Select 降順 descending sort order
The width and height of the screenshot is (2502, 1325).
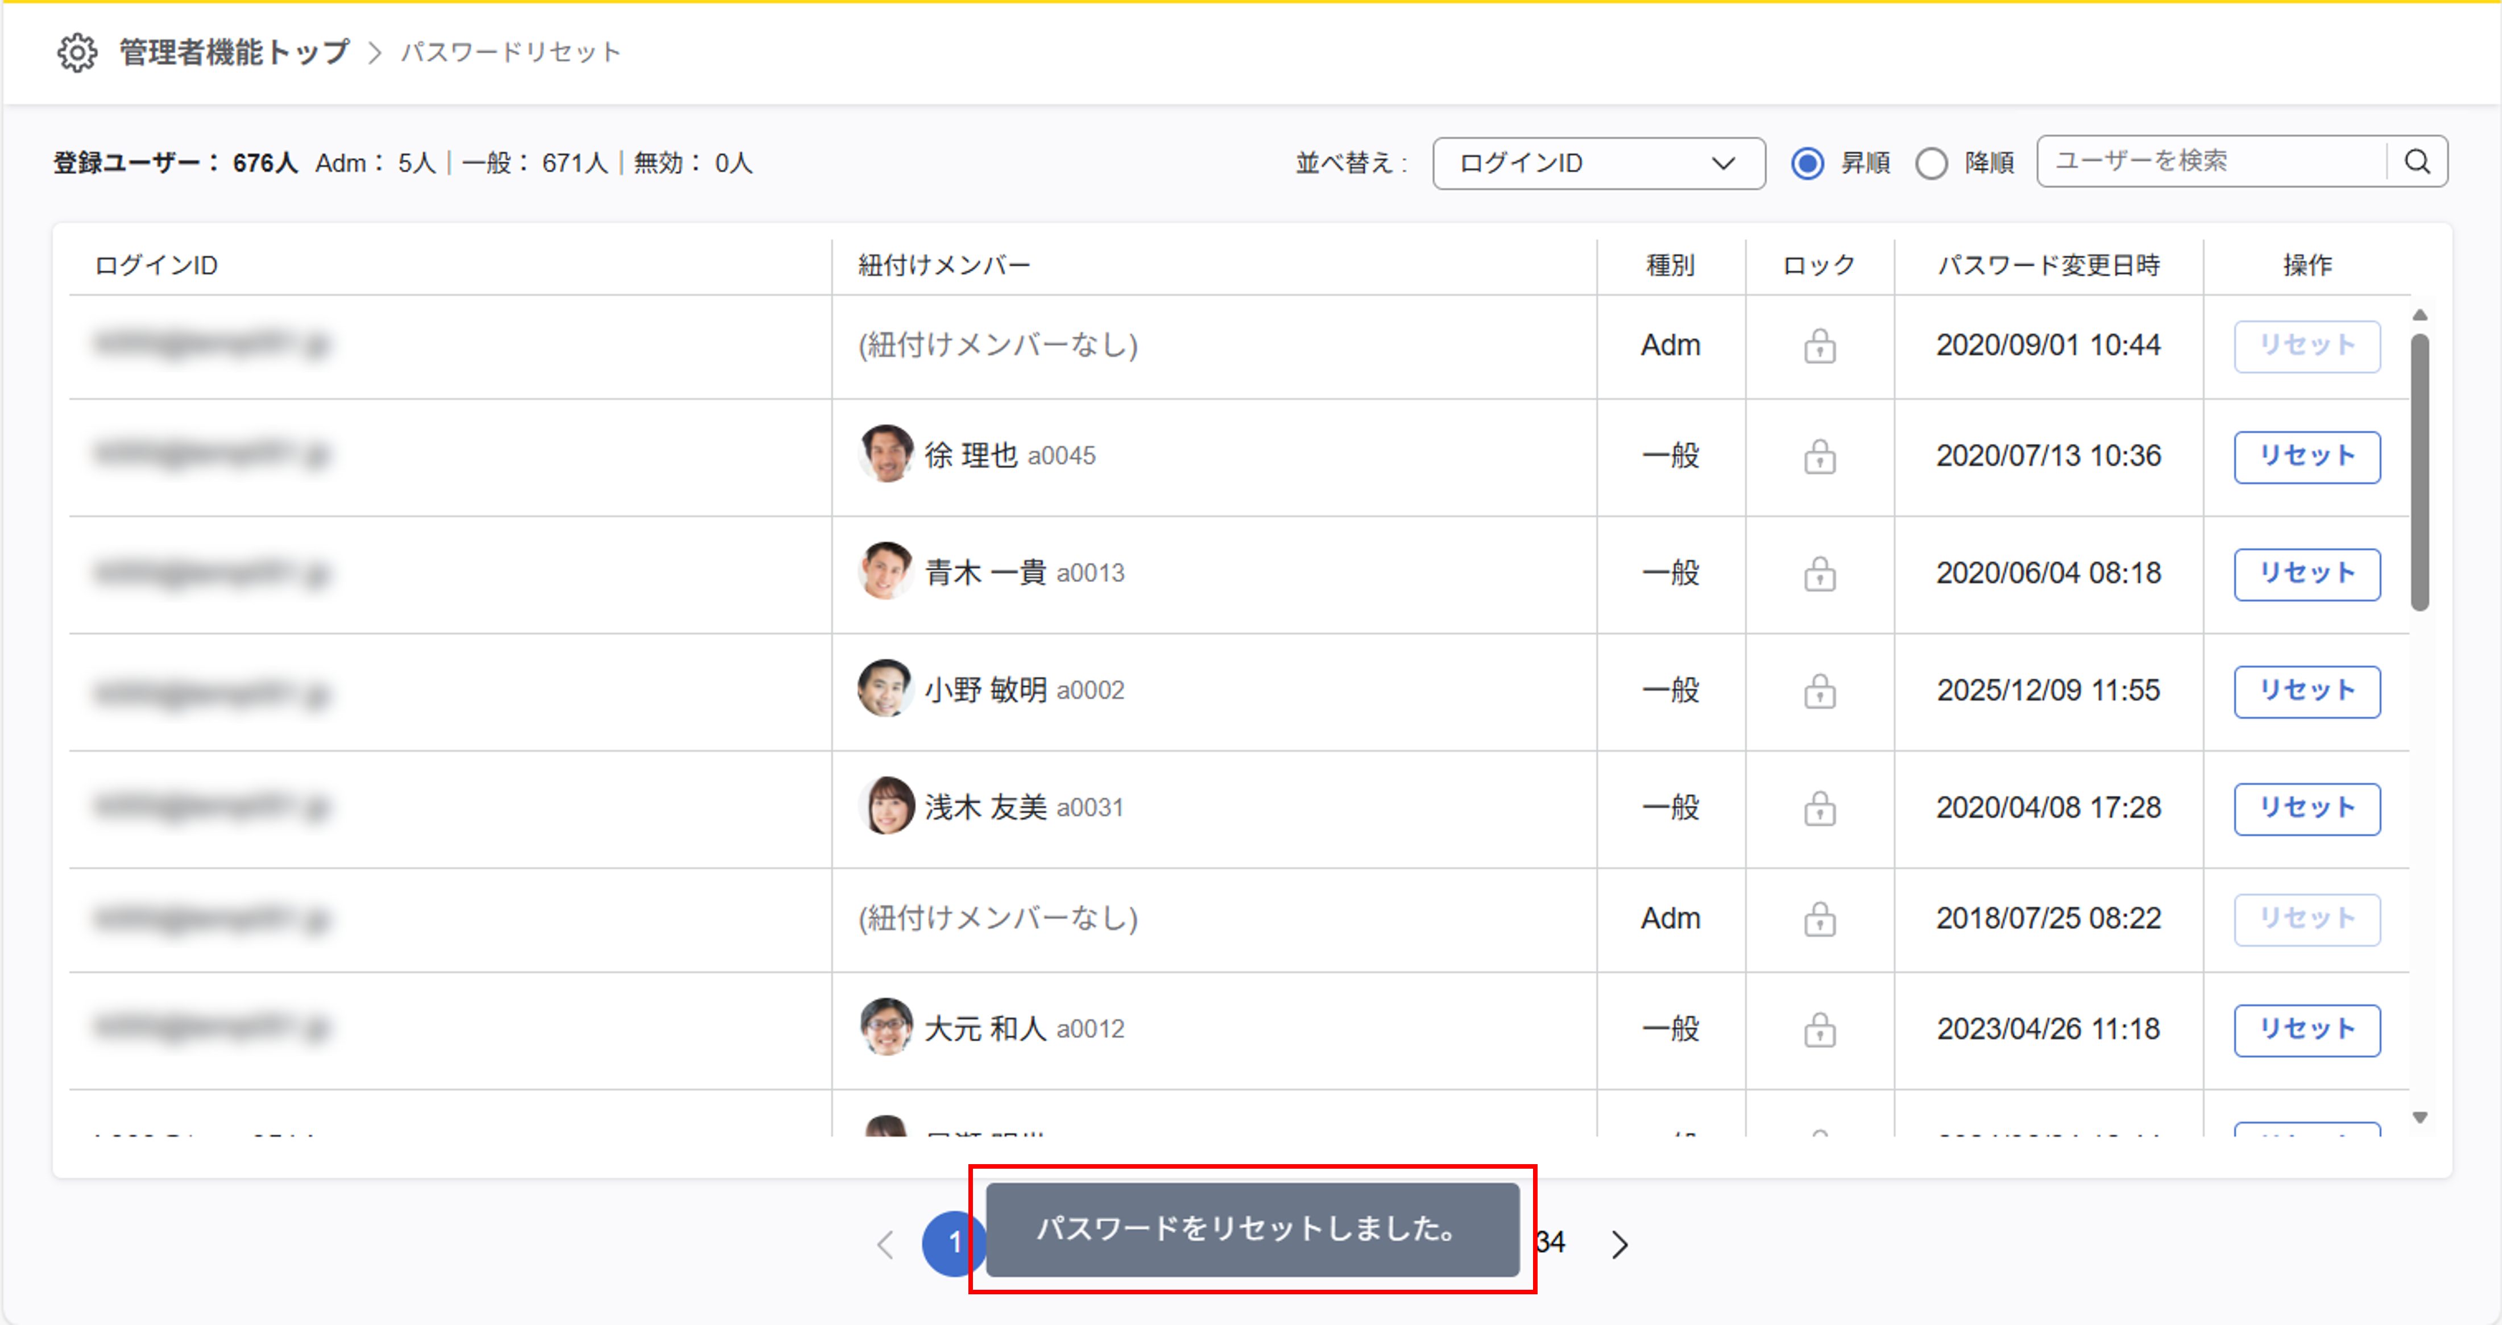point(1931,163)
